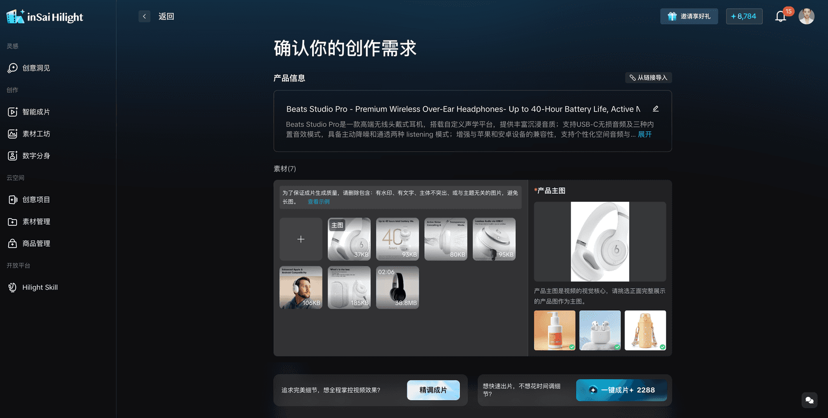
Task: Open the notification bell
Action: tap(781, 17)
